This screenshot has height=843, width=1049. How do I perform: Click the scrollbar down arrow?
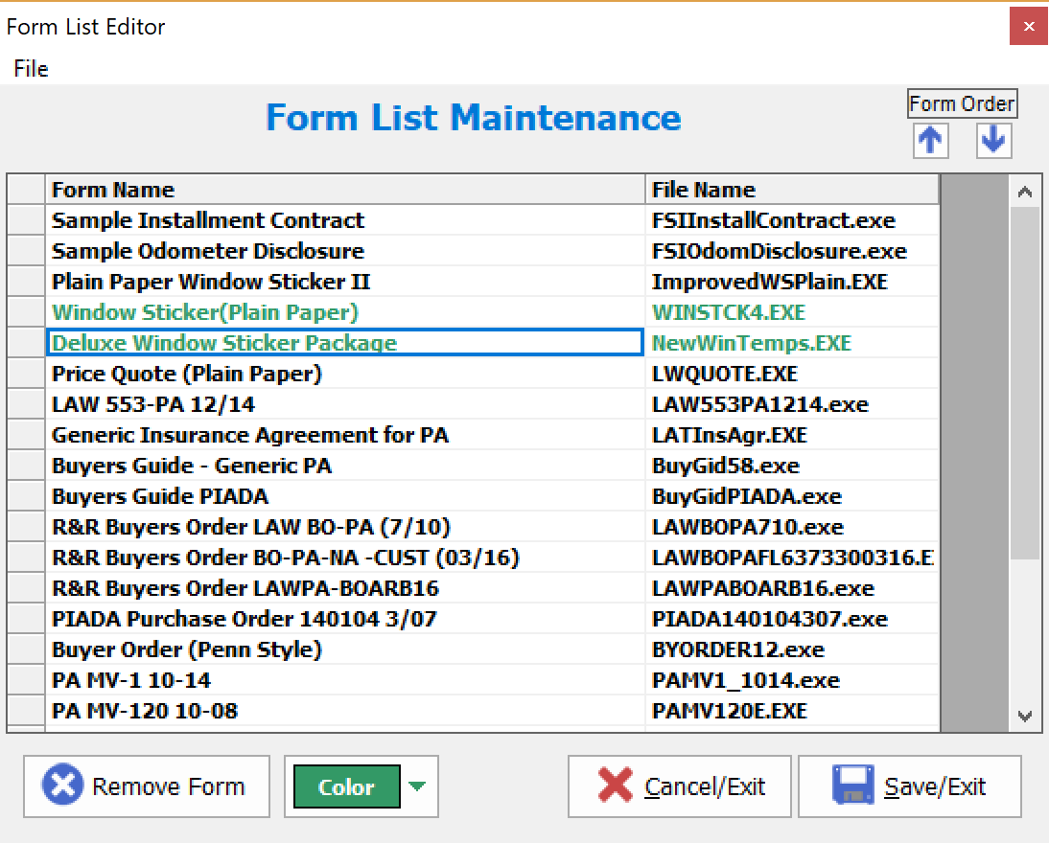[1025, 716]
